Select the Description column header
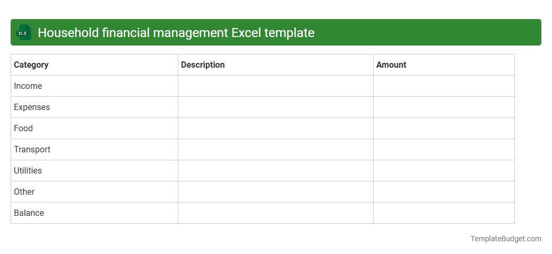 point(275,65)
